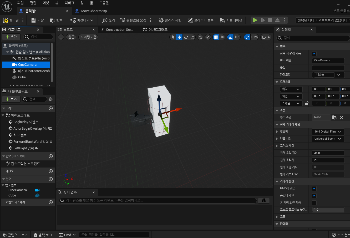Click the 라이팅포함 lit view mode button
The width and height of the screenshot is (350, 238).
click(88, 37)
